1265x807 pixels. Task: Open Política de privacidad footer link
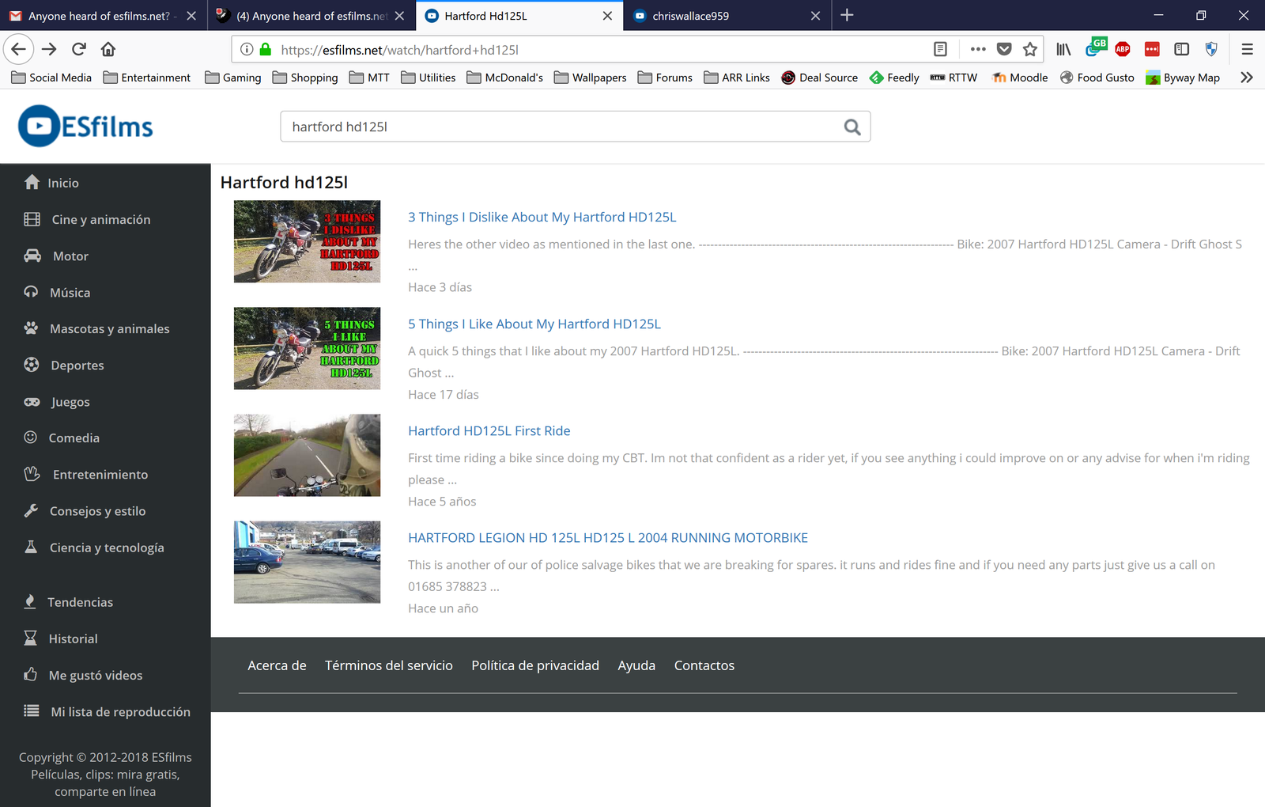pos(535,665)
